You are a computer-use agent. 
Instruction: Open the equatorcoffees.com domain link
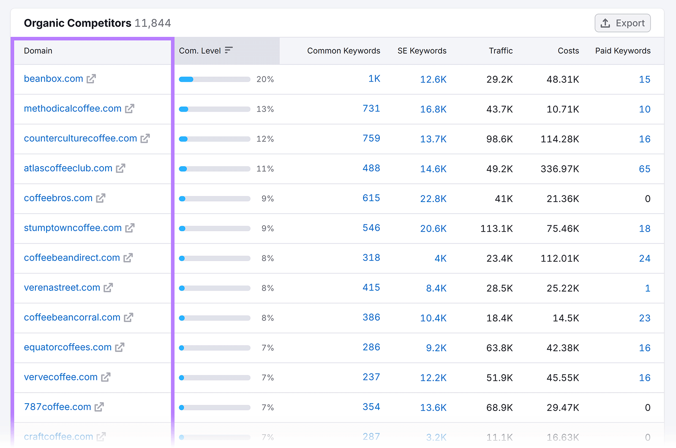[x=68, y=347]
